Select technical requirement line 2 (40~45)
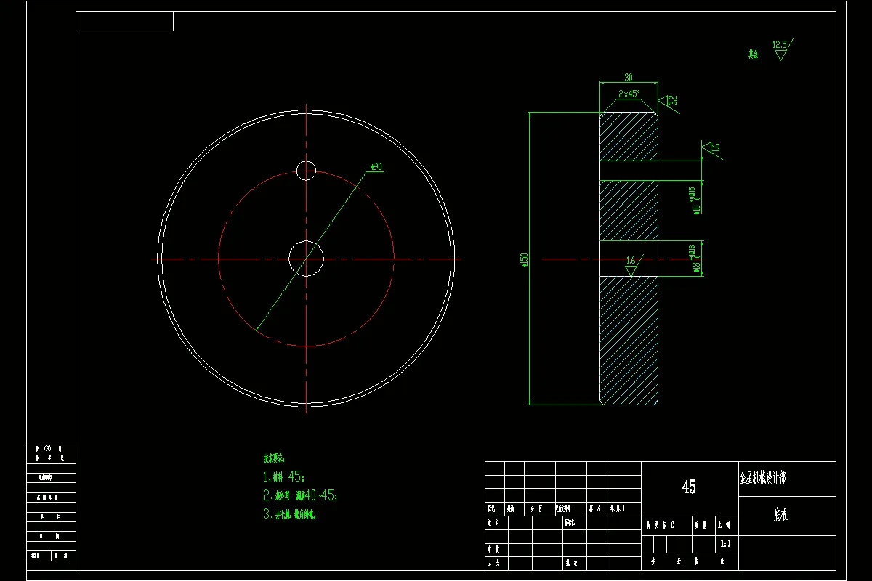This screenshot has height=581, width=872. (300, 496)
